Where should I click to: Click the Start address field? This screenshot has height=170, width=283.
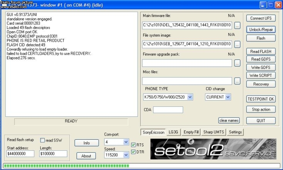pyautogui.click(x=20, y=154)
